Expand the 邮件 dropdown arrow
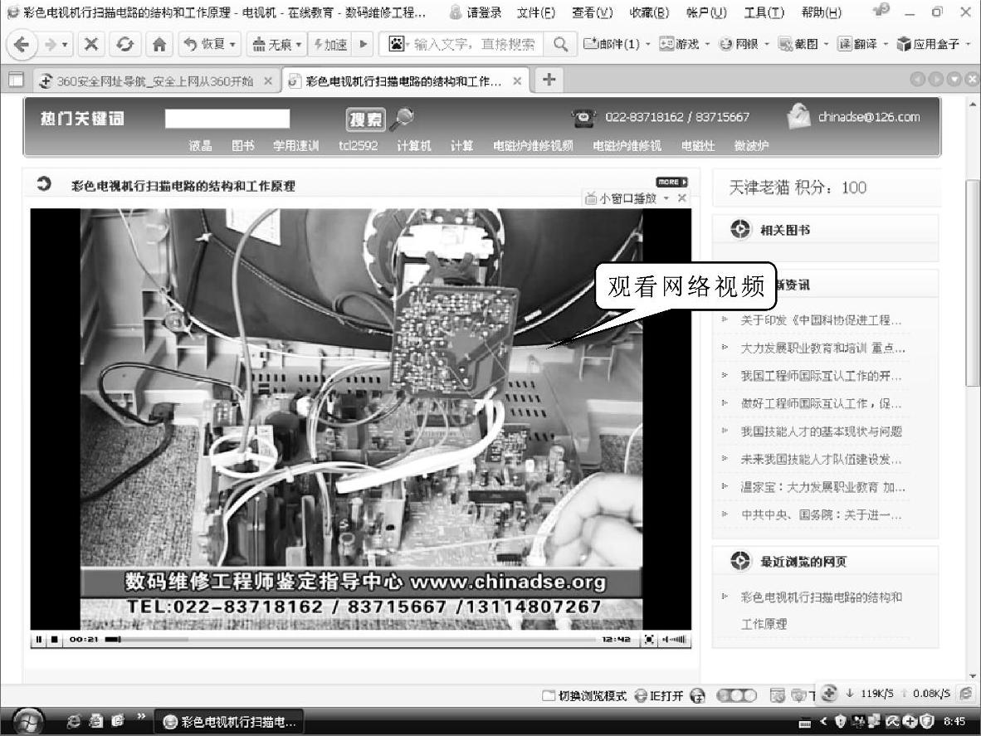Image resolution: width=981 pixels, height=736 pixels. tap(647, 45)
